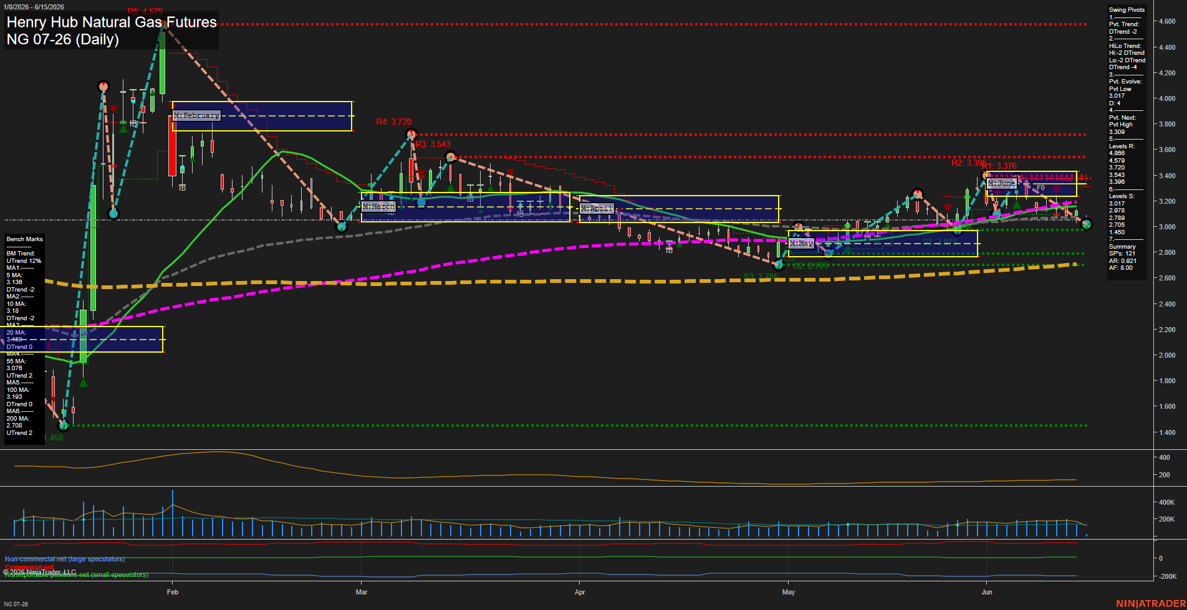Click the 1.450 support level label
The height and width of the screenshot is (610, 1187).
55,437
